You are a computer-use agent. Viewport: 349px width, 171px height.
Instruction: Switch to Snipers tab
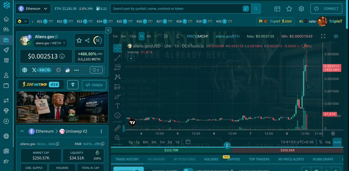tap(234, 159)
